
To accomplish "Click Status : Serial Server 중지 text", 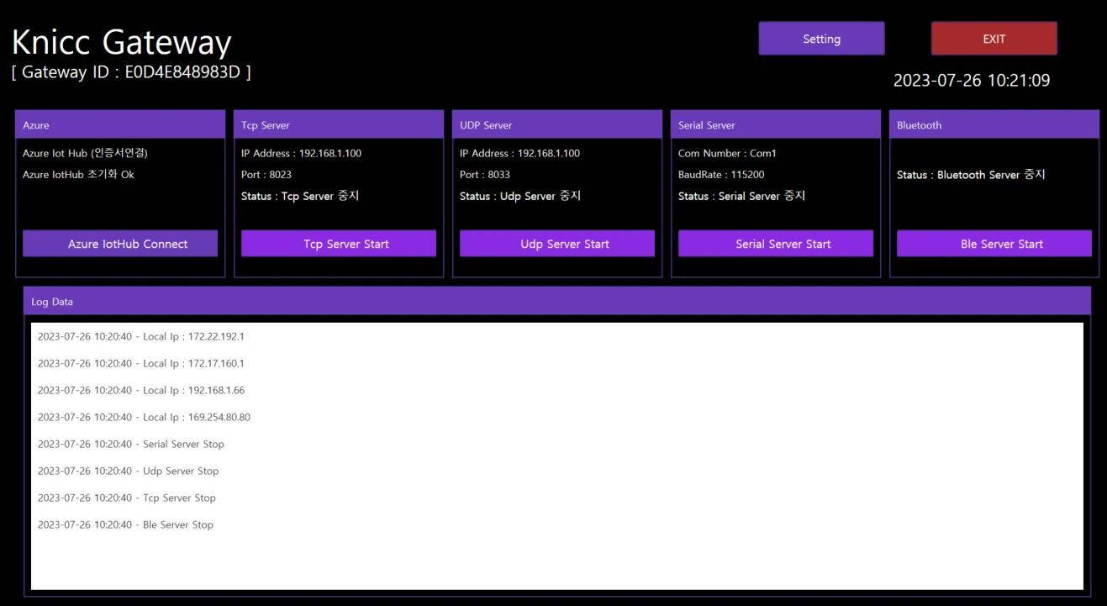I will [x=741, y=196].
